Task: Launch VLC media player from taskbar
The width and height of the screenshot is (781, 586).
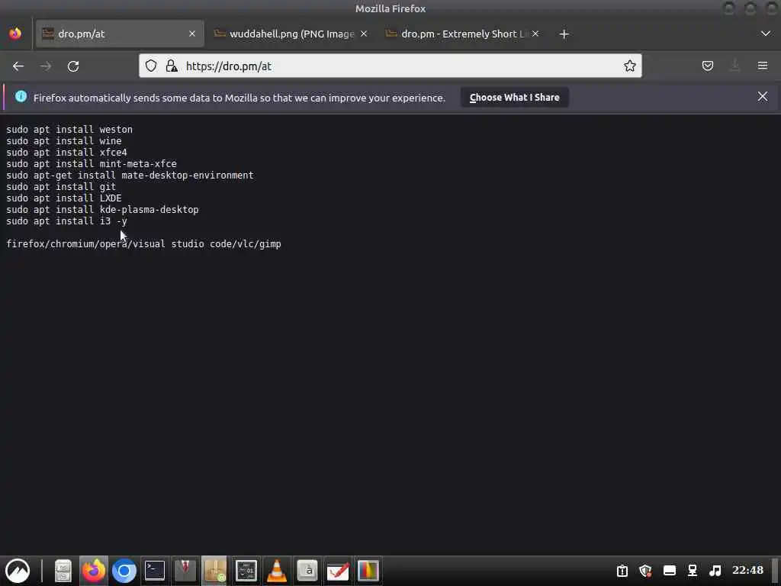Action: pos(276,571)
